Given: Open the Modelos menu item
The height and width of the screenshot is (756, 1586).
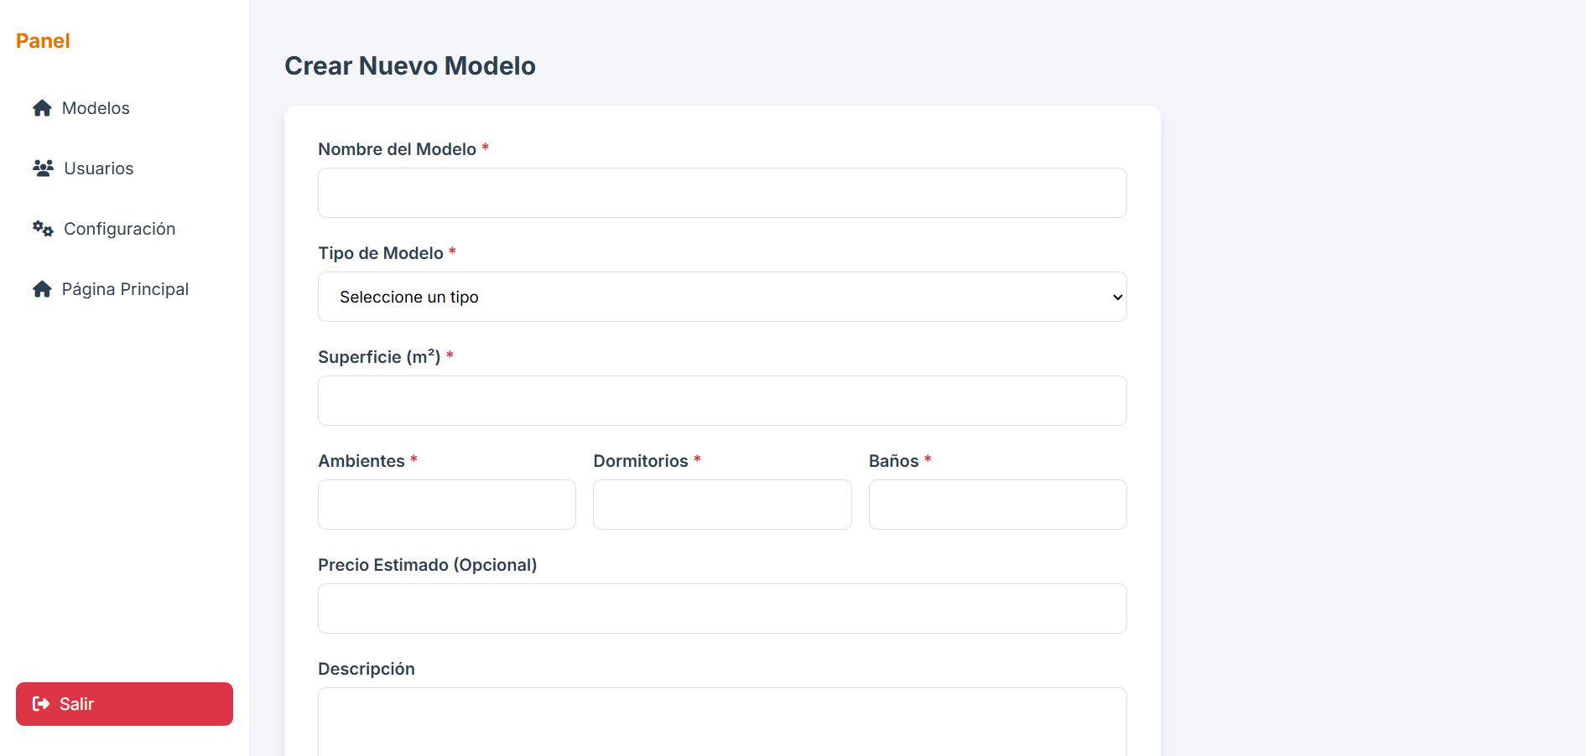Looking at the screenshot, I should pos(96,108).
